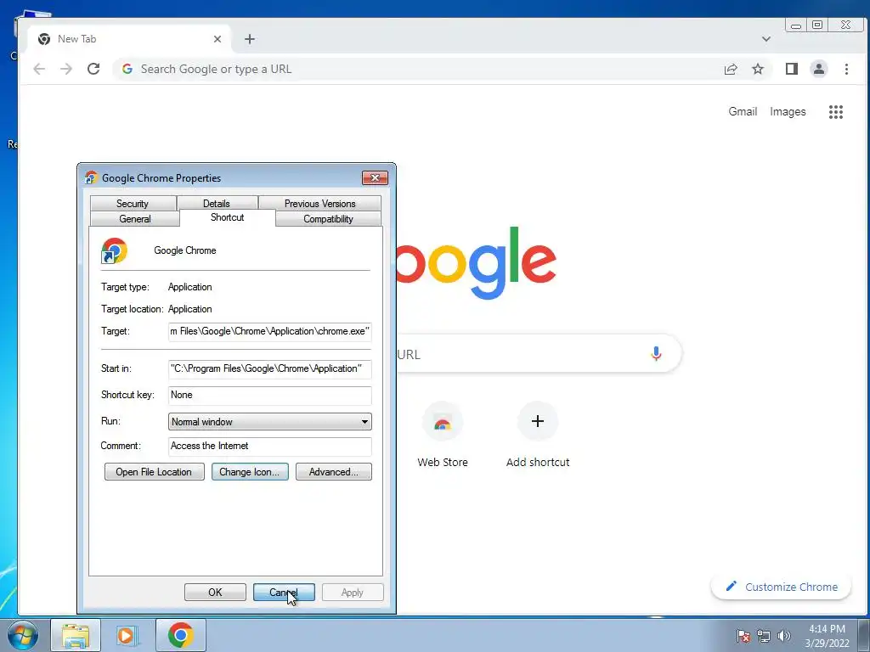
Task: Open Windows Explorer from the taskbar
Action: pyautogui.click(x=76, y=635)
